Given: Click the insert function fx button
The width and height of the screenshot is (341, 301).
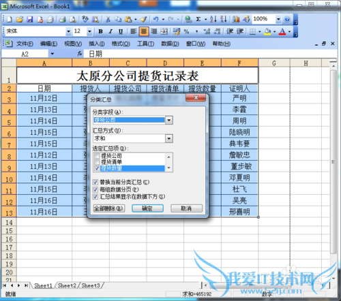Looking at the screenshot, I should (x=80, y=54).
